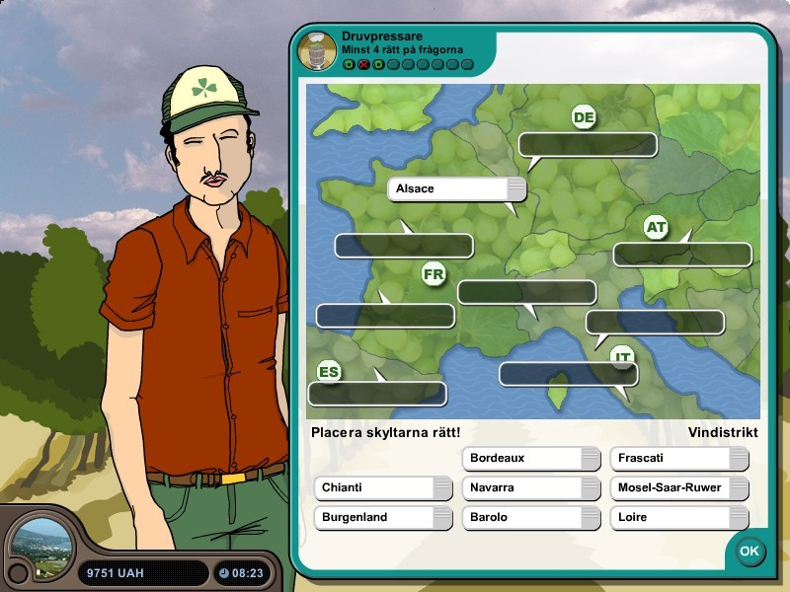Screen dimensions: 790x592
Task: Click the empty slot just below the Alsace label
Action: point(404,246)
